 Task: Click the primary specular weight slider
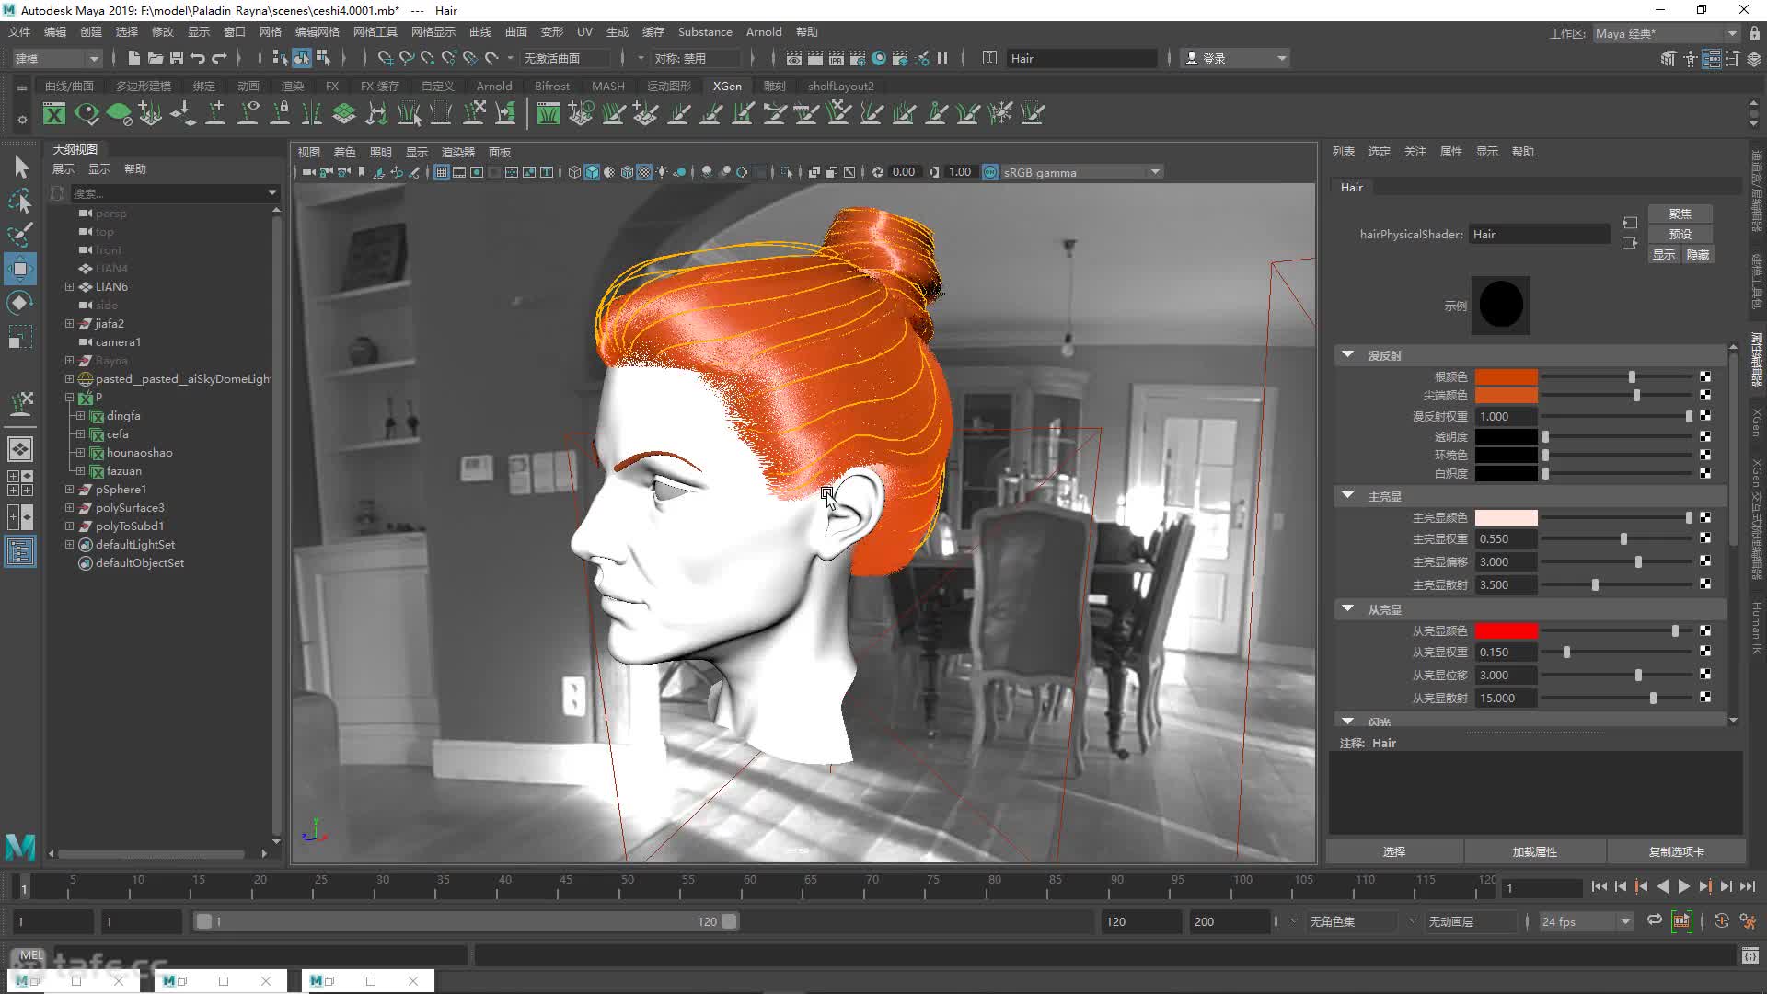[x=1617, y=538]
